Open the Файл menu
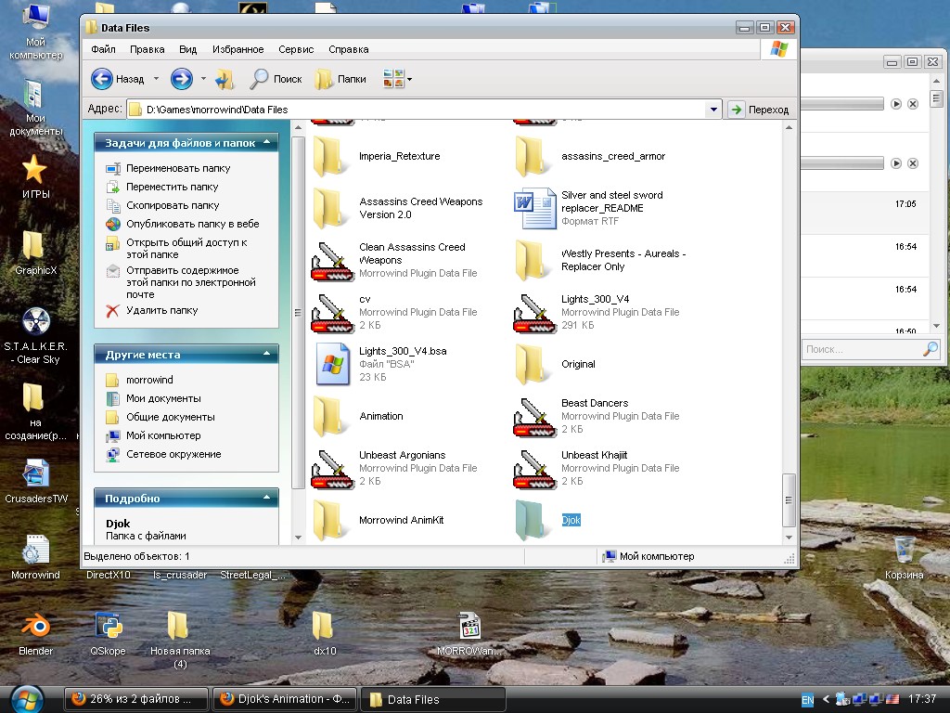The image size is (950, 713). [103, 49]
